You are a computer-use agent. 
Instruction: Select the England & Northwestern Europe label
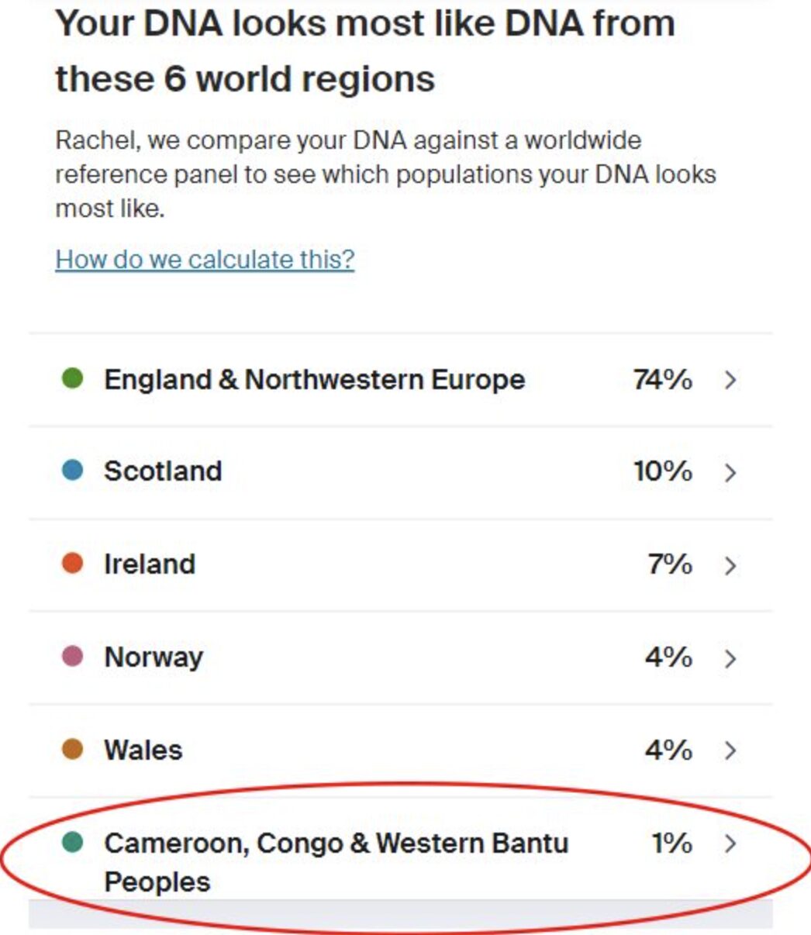[314, 380]
